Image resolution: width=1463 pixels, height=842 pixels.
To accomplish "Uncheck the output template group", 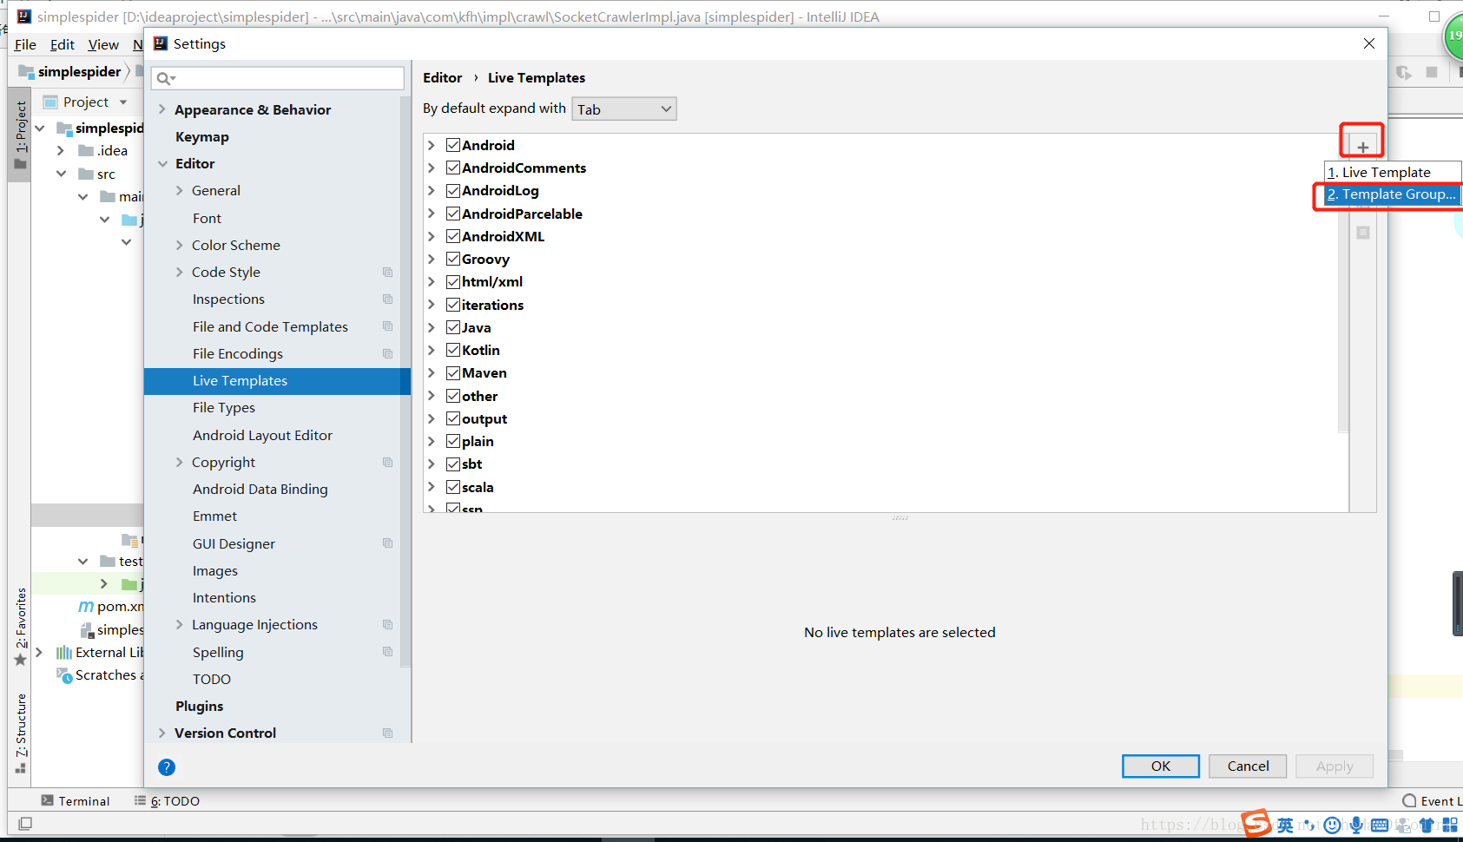I will point(453,418).
